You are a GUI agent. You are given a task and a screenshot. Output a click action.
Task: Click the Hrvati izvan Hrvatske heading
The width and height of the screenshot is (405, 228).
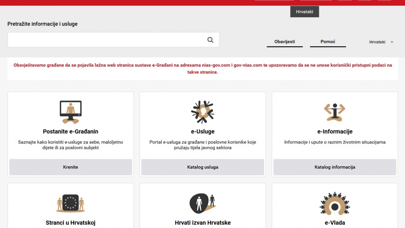pos(203,223)
